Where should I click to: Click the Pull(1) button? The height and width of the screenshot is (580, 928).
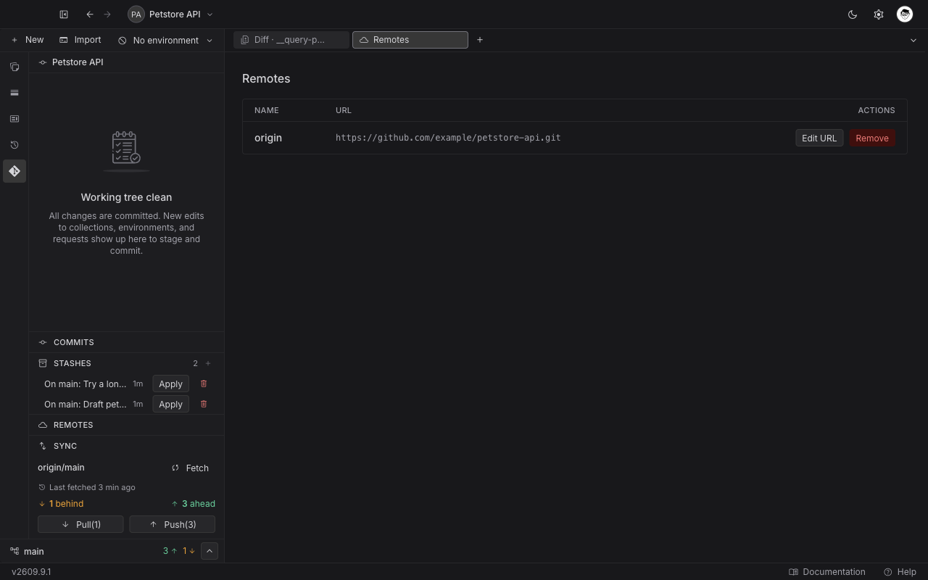80,524
